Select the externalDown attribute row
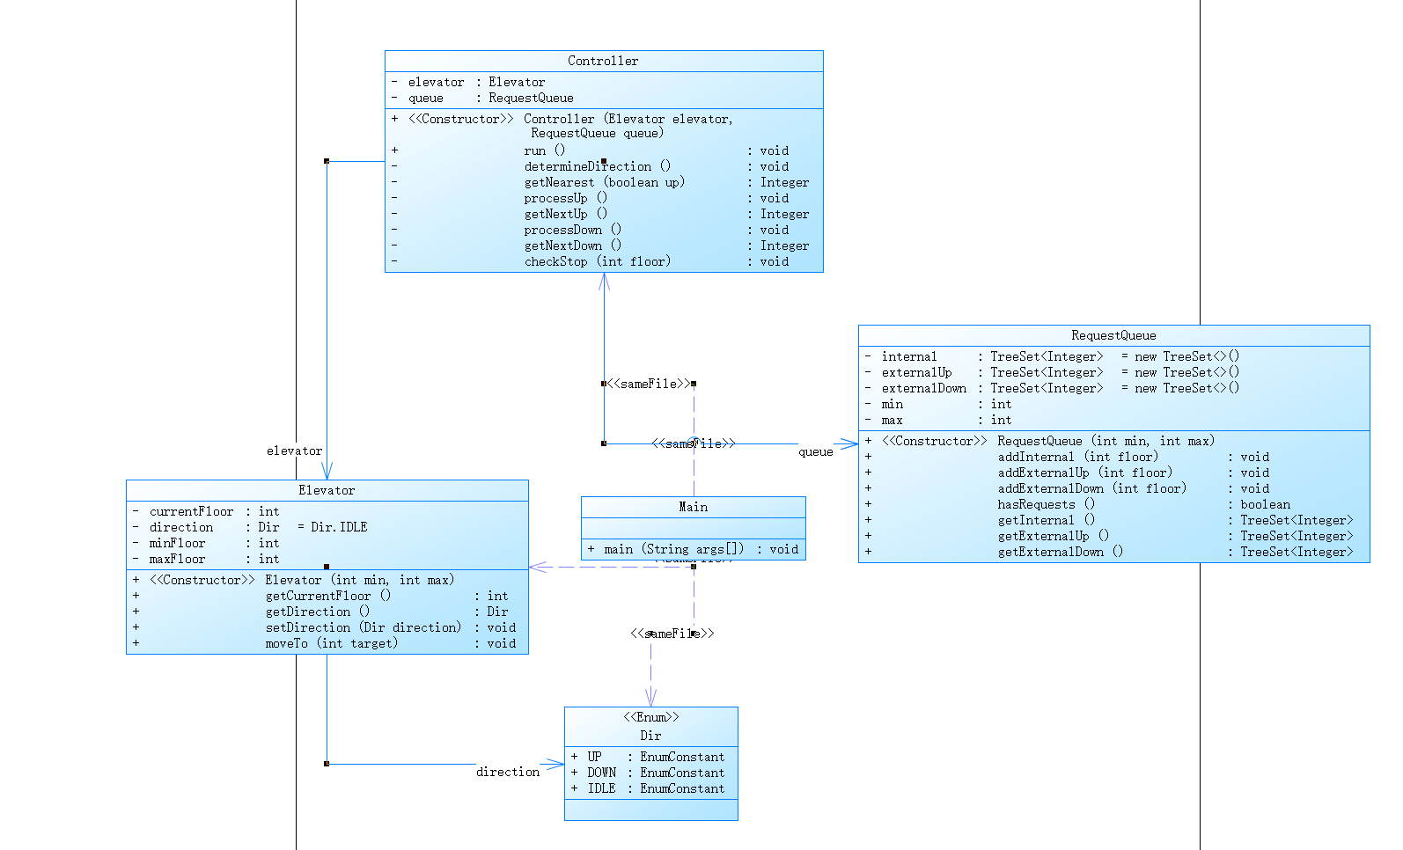The height and width of the screenshot is (850, 1403). pos(1052,388)
